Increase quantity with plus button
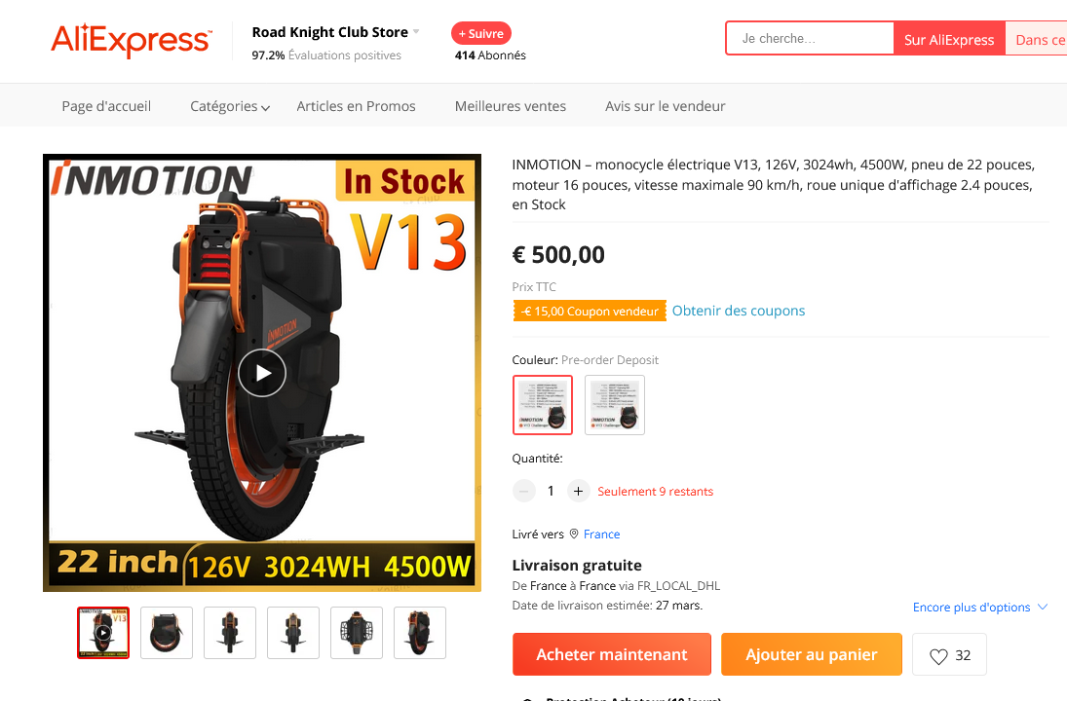The width and height of the screenshot is (1067, 701). [x=578, y=491]
